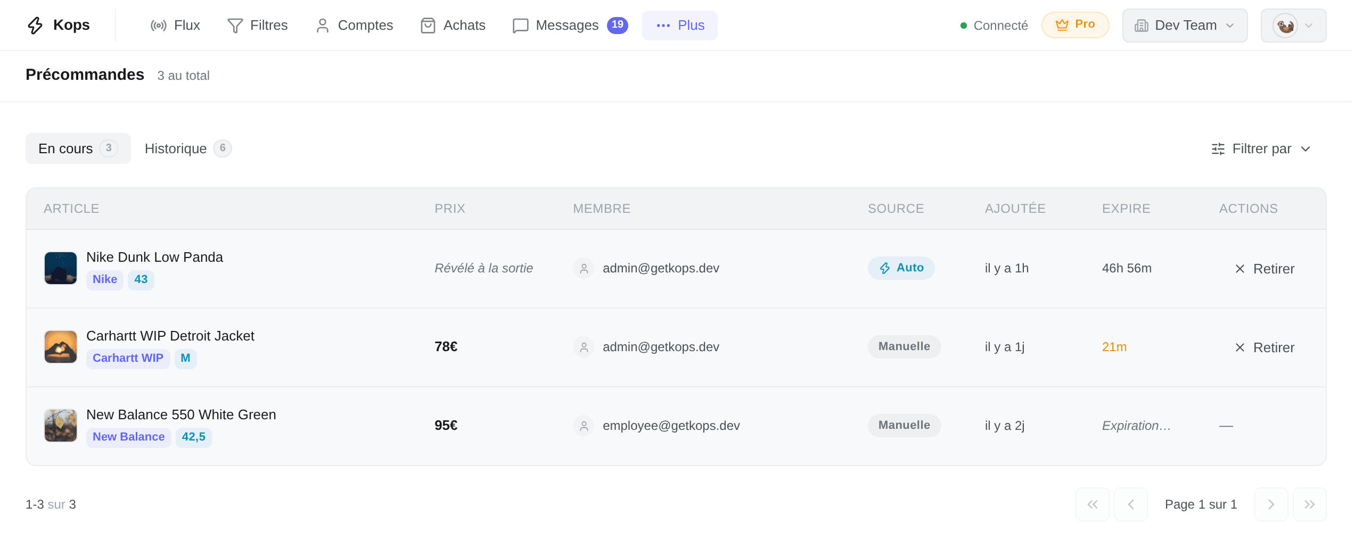Click the New Balance brand tag
This screenshot has width=1363, height=548.
[x=128, y=437]
